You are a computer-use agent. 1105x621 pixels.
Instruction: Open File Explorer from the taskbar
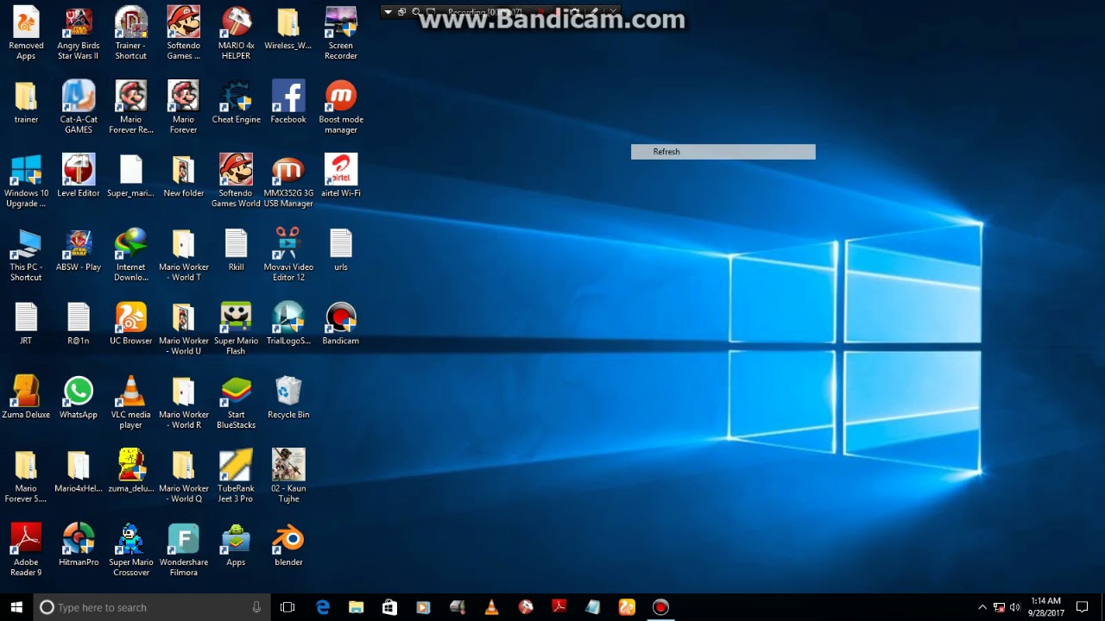356,607
